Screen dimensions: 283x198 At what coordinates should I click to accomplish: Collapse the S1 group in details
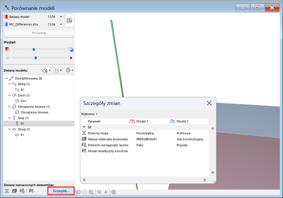pos(84,127)
